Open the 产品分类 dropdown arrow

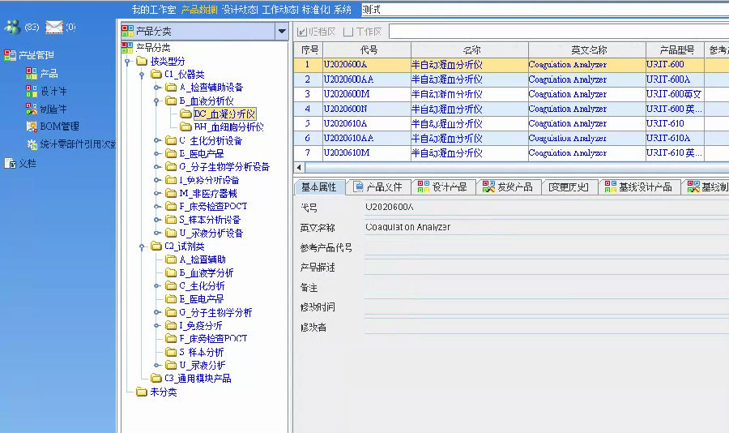point(281,32)
